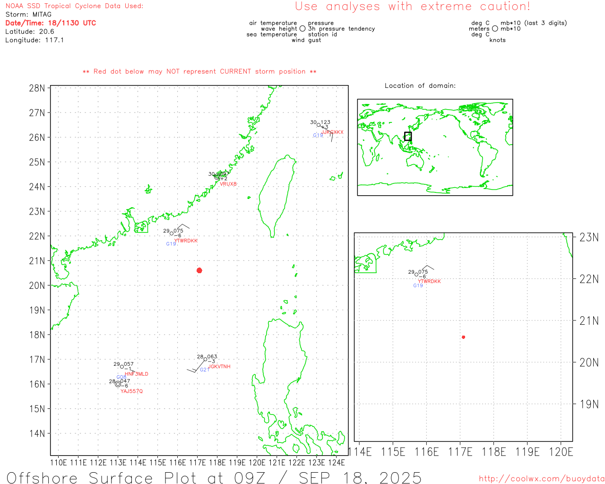The height and width of the screenshot is (484, 605).
Task: Click the 'Longitude: 117.1' text
Action: tap(35, 40)
